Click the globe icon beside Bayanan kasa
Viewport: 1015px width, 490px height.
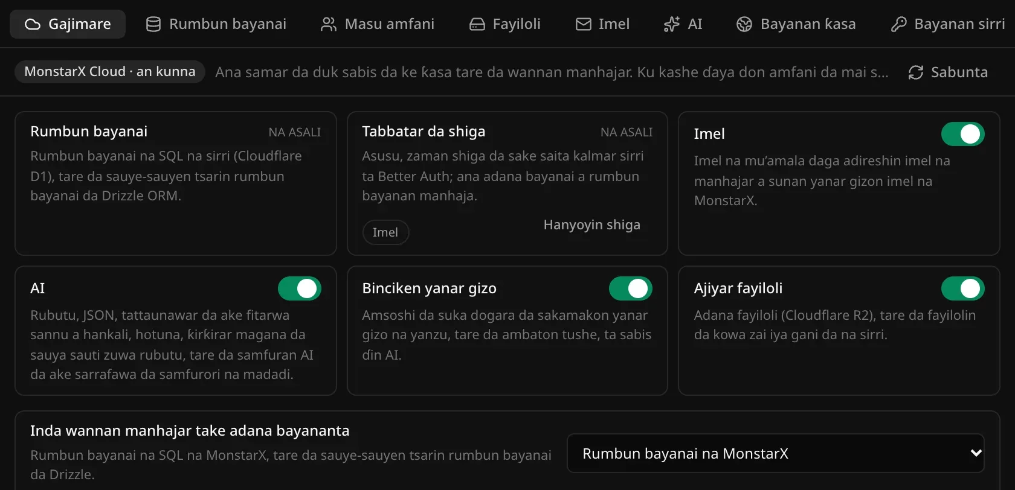744,24
